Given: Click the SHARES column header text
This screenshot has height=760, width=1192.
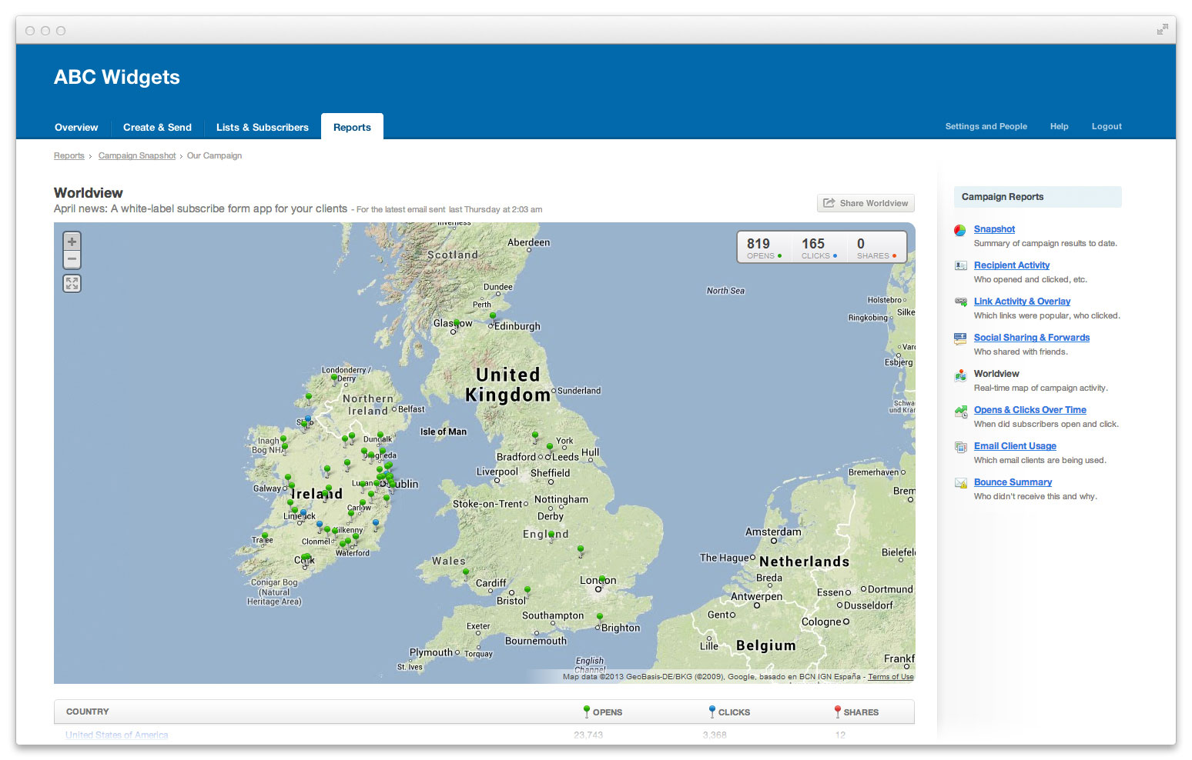Looking at the screenshot, I should (x=861, y=712).
